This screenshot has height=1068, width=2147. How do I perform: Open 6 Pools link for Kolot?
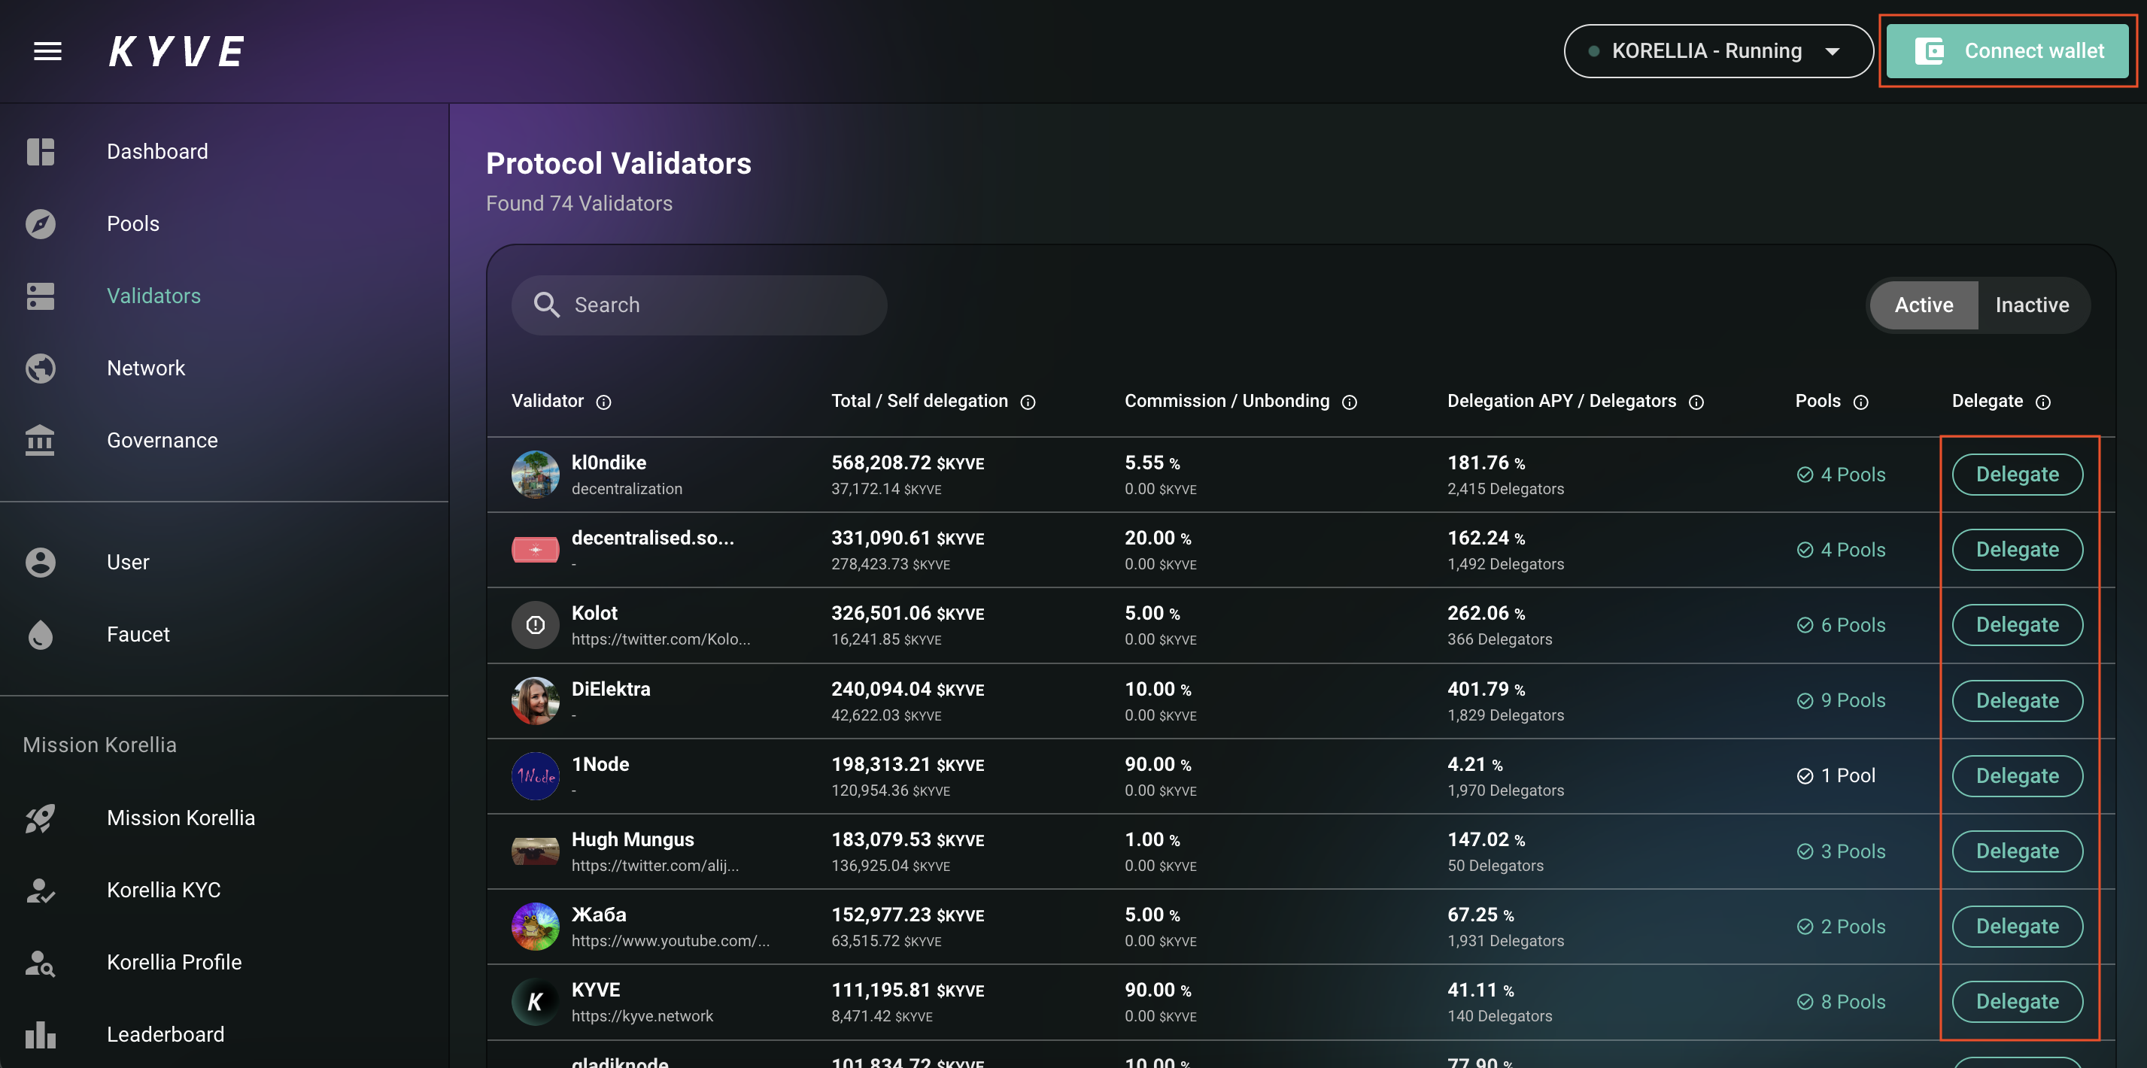[1851, 625]
